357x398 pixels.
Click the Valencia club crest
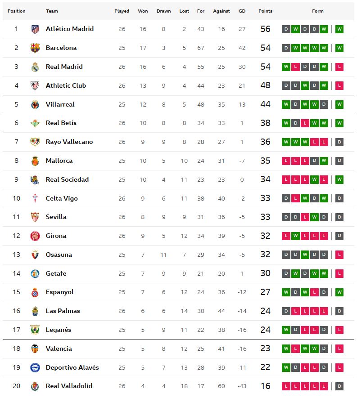(x=35, y=349)
